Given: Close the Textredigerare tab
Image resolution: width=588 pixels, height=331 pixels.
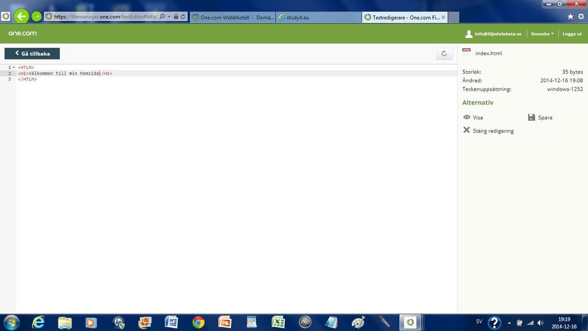Looking at the screenshot, I should (x=443, y=17).
